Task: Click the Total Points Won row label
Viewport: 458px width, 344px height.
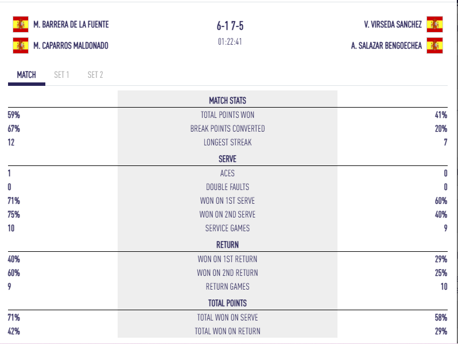Action: pyautogui.click(x=227, y=114)
